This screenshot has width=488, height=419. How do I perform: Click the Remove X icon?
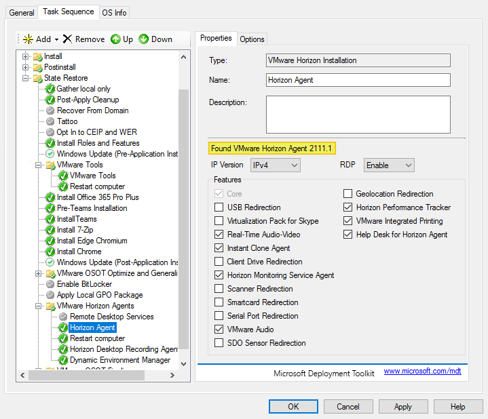[x=67, y=39]
